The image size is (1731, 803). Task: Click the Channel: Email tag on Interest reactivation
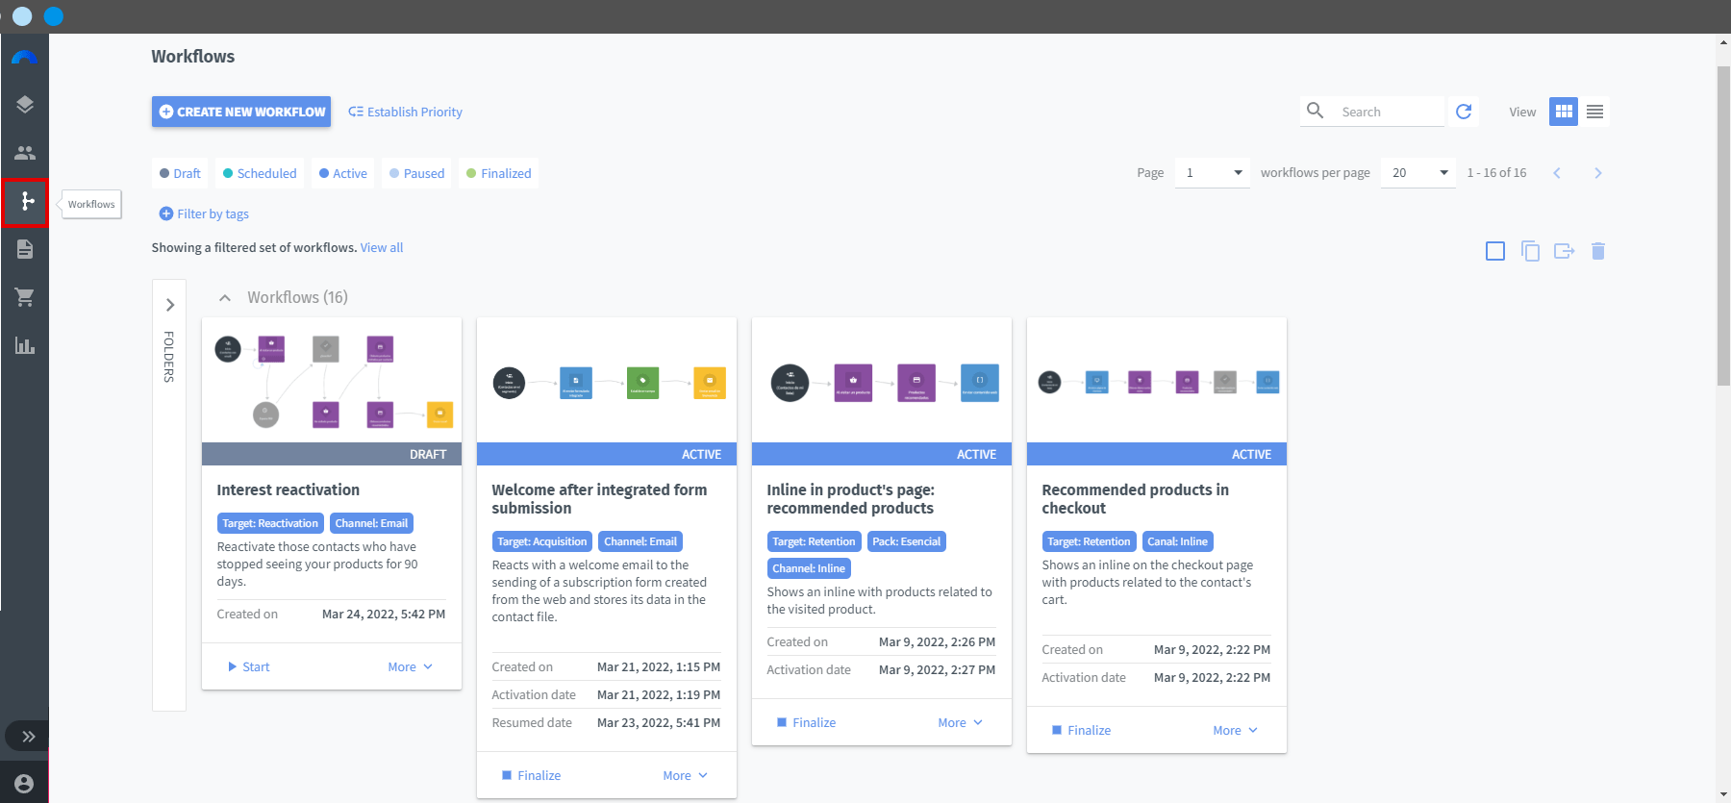(x=371, y=523)
